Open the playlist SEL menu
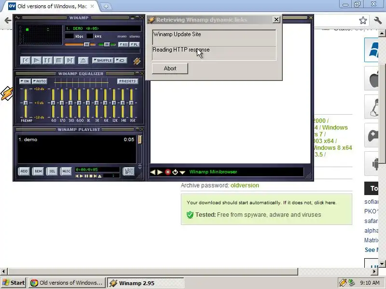 click(52, 171)
